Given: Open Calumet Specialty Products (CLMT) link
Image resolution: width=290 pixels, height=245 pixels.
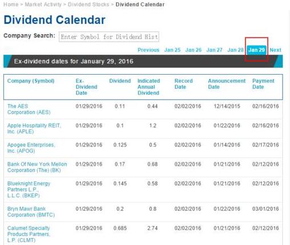Looking at the screenshot, I should point(29,234).
